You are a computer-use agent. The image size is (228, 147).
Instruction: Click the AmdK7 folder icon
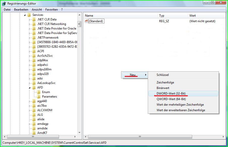pos(34,133)
